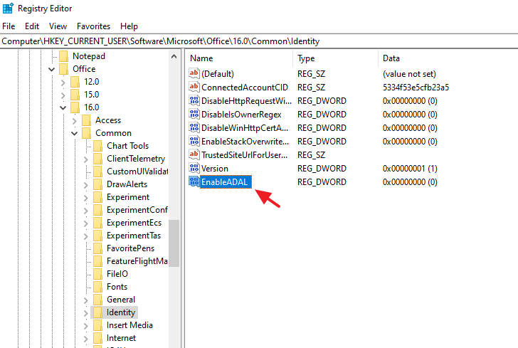Click the tree pane scroll-up arrow

point(174,56)
